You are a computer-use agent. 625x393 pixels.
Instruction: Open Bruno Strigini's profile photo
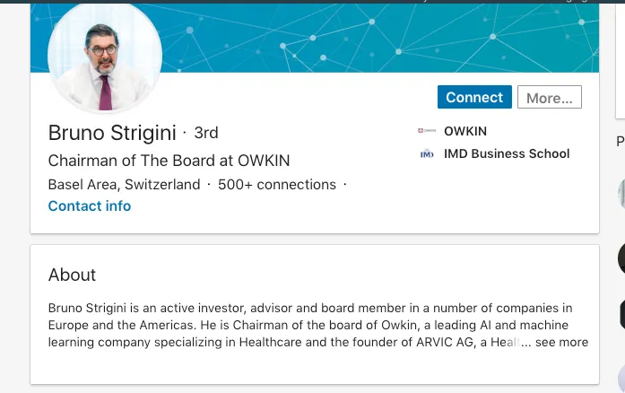coord(105,57)
